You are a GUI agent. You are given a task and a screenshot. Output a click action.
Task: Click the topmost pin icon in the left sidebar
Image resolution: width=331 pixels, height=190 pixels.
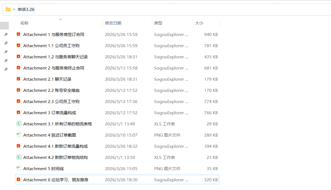point(6,35)
